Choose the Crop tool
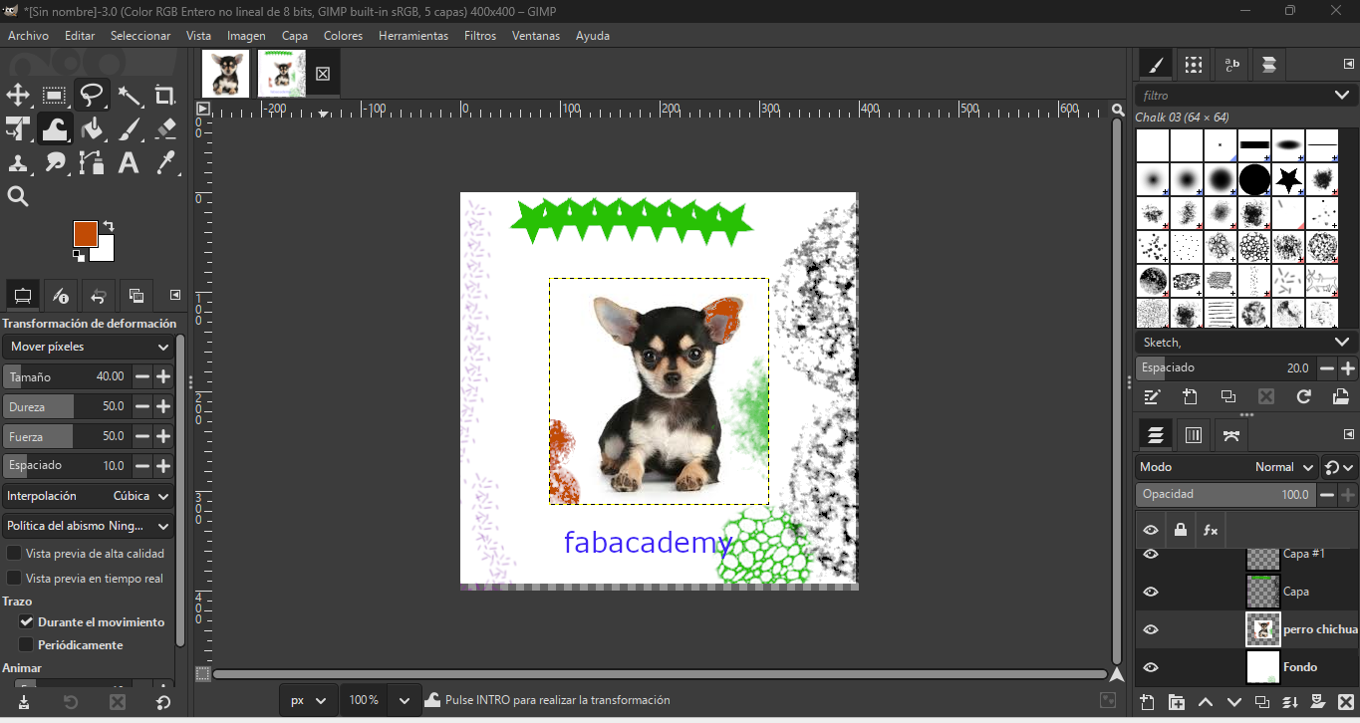This screenshot has height=723, width=1360. coord(165,96)
